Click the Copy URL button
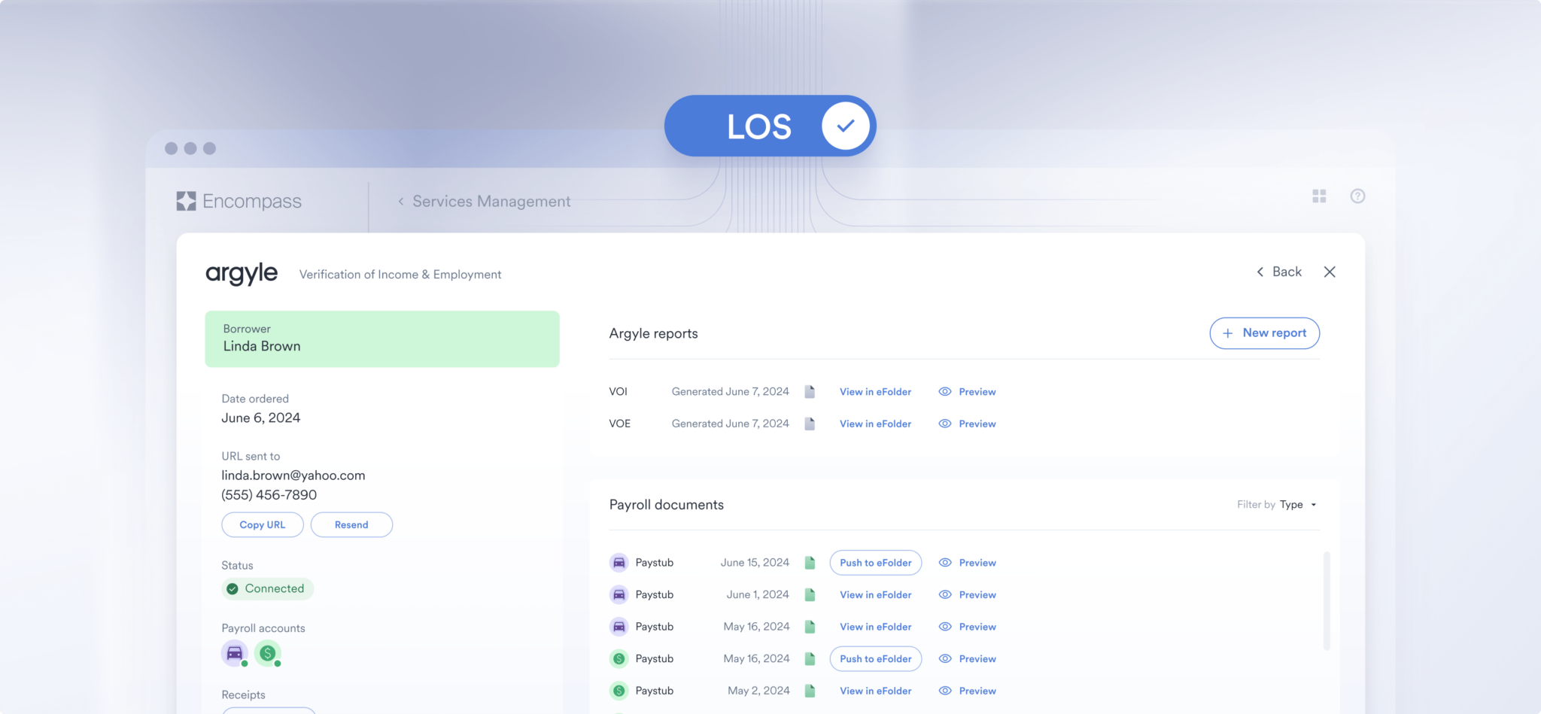 [x=262, y=524]
